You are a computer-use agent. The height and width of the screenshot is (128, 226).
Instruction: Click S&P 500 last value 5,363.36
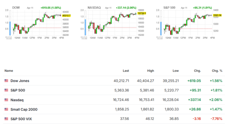tap(122, 90)
